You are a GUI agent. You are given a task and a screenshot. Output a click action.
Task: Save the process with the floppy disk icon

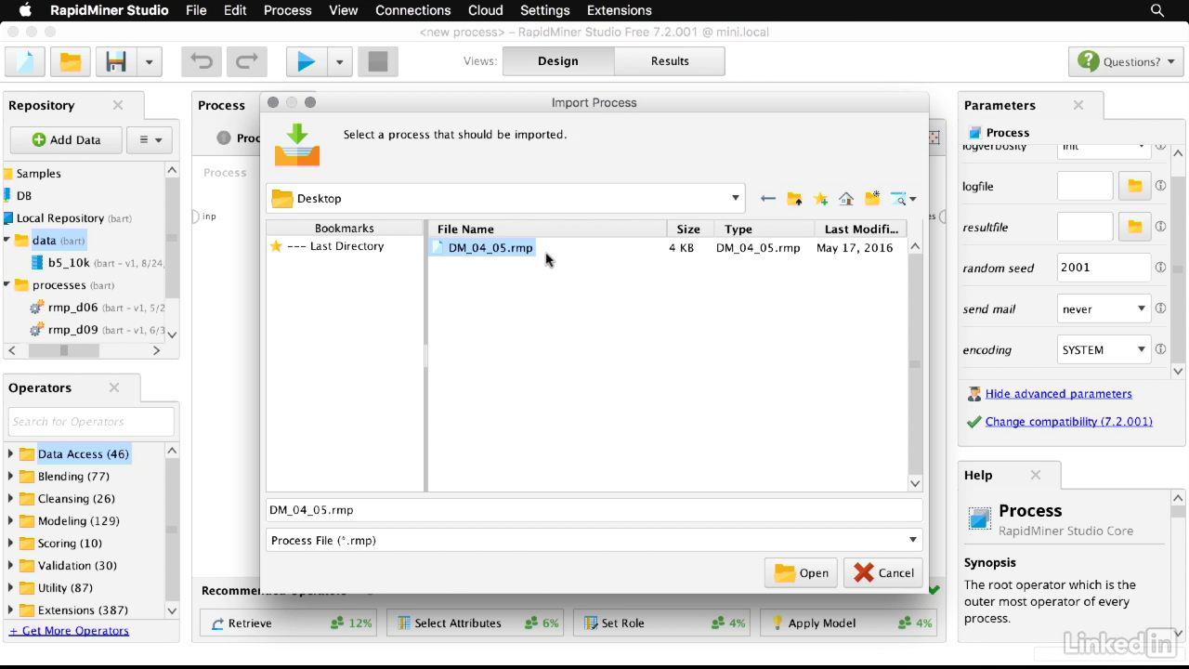(116, 62)
